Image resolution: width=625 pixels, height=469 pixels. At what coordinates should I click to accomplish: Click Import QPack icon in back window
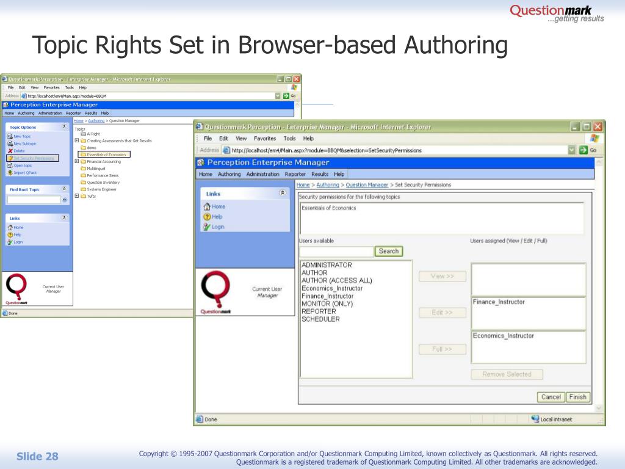tap(10, 173)
